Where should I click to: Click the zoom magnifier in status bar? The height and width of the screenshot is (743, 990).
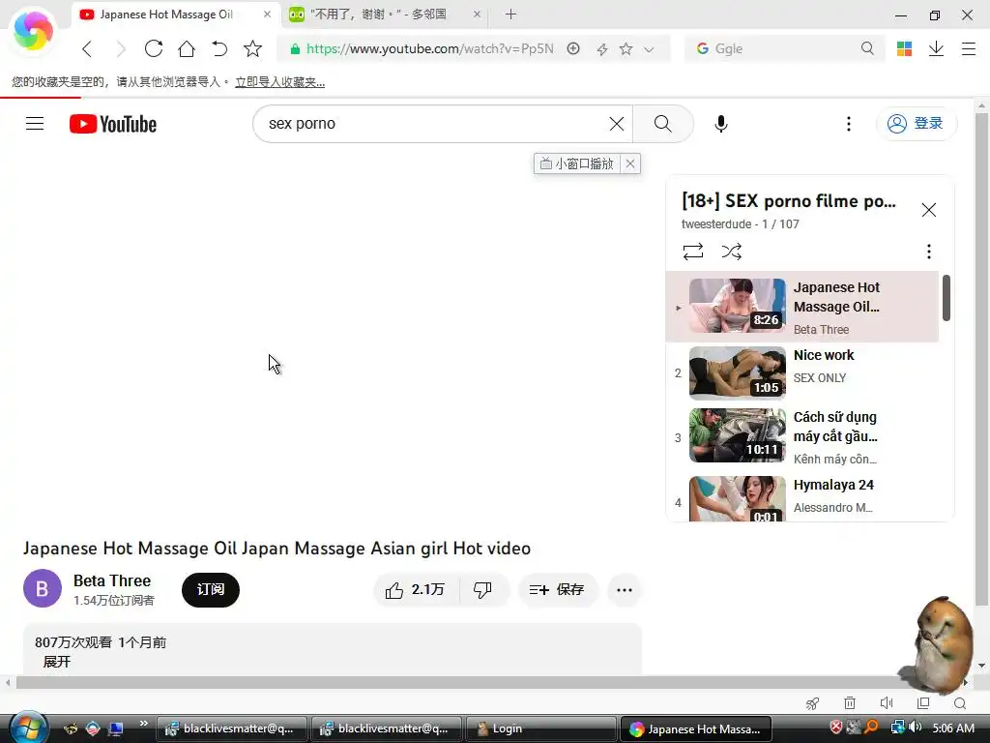click(960, 703)
